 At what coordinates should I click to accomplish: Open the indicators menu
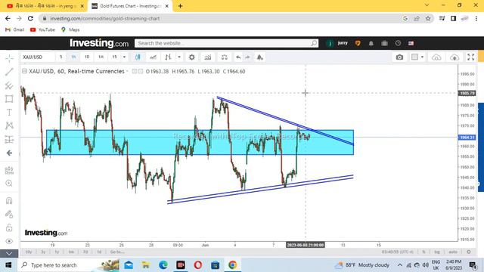tap(208, 57)
